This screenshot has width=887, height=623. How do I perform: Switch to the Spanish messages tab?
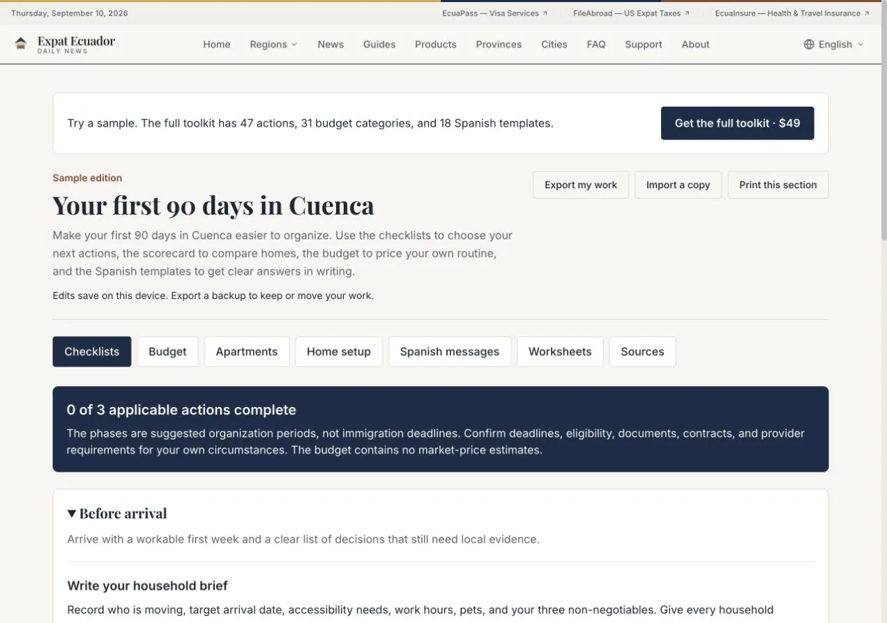(x=450, y=352)
